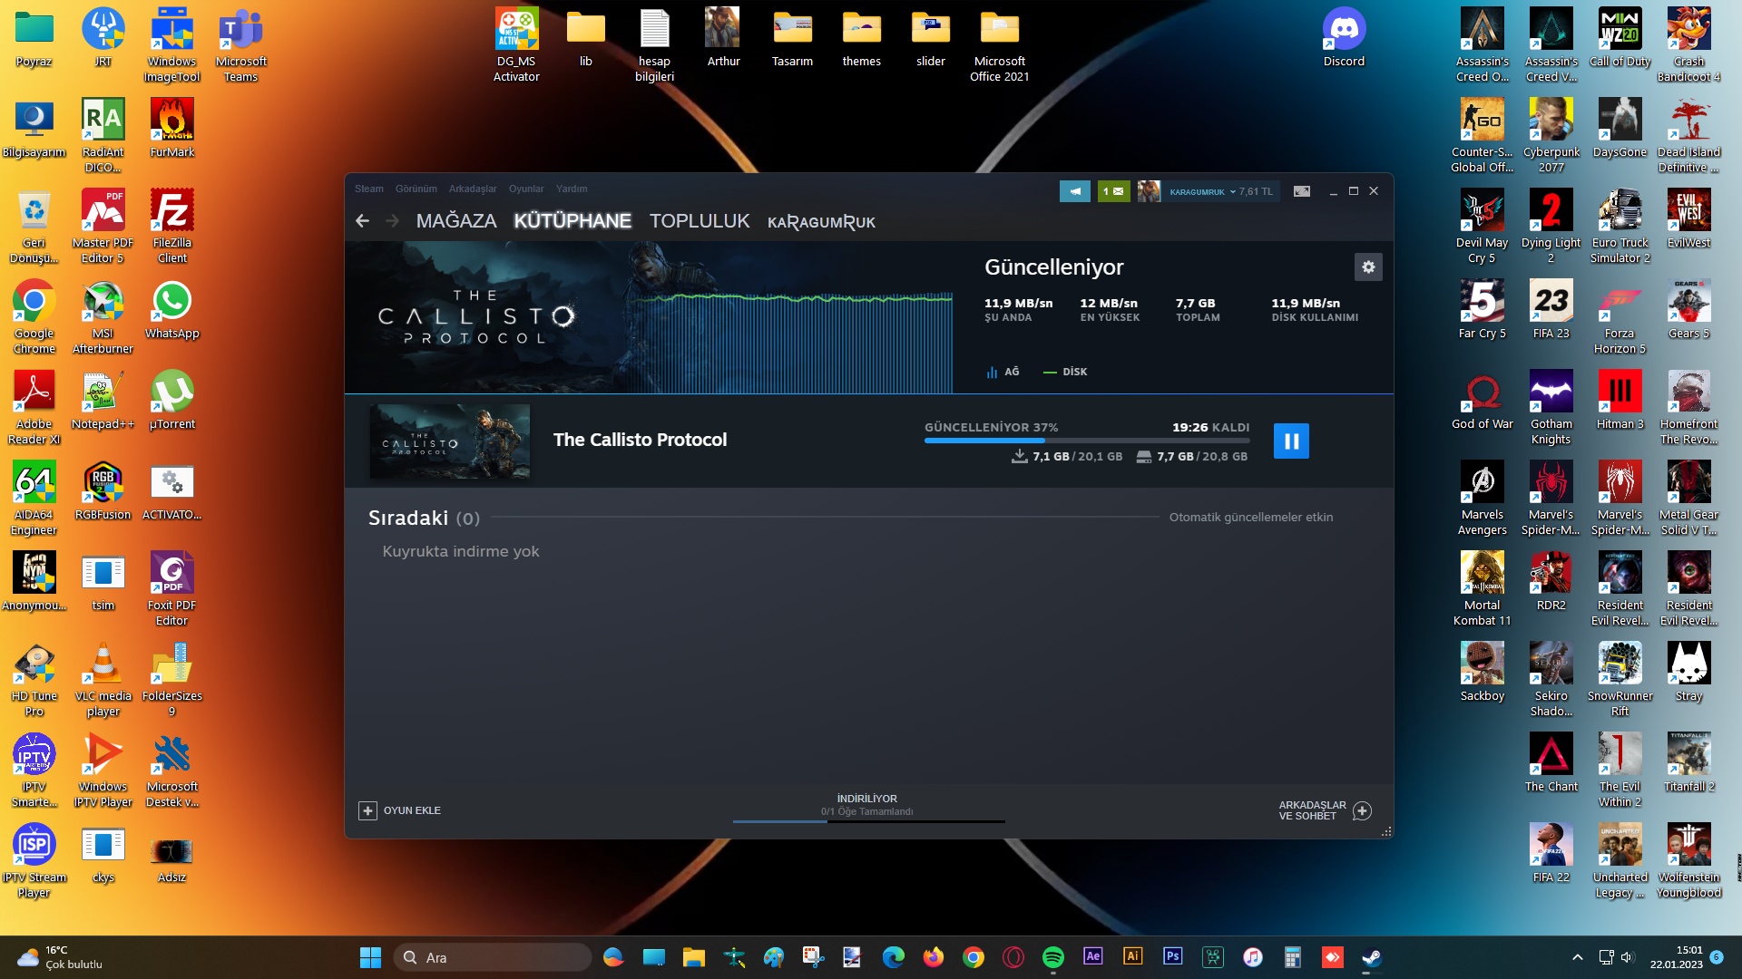Click the Big Picture mode icon
This screenshot has width=1742, height=979.
point(1301,191)
